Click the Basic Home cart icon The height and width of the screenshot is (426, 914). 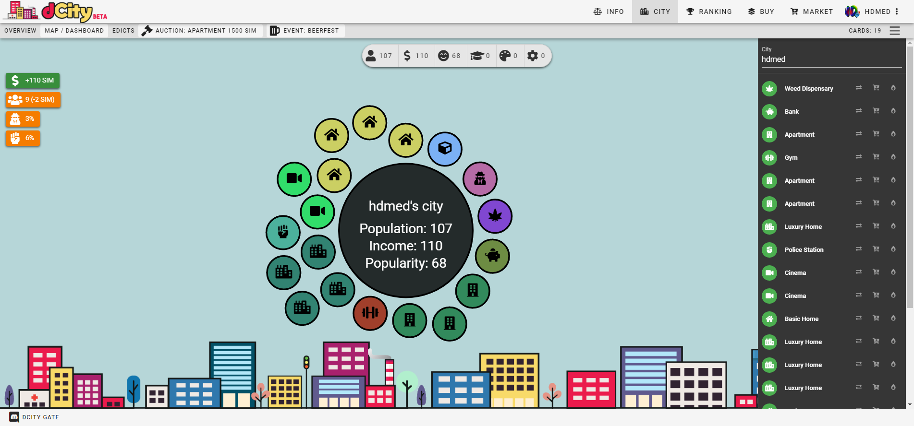click(876, 318)
